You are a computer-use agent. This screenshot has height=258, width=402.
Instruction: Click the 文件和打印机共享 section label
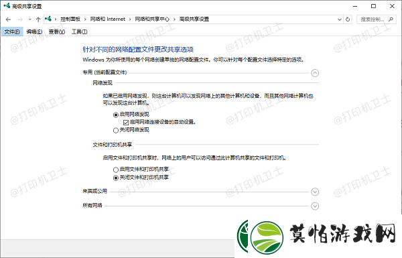pos(113,145)
